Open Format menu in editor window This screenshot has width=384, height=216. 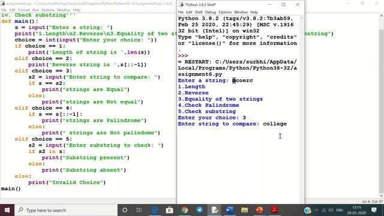(x=24, y=10)
